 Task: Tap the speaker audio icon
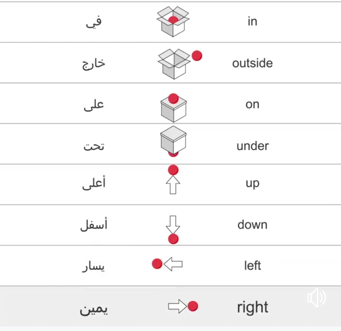point(316,297)
